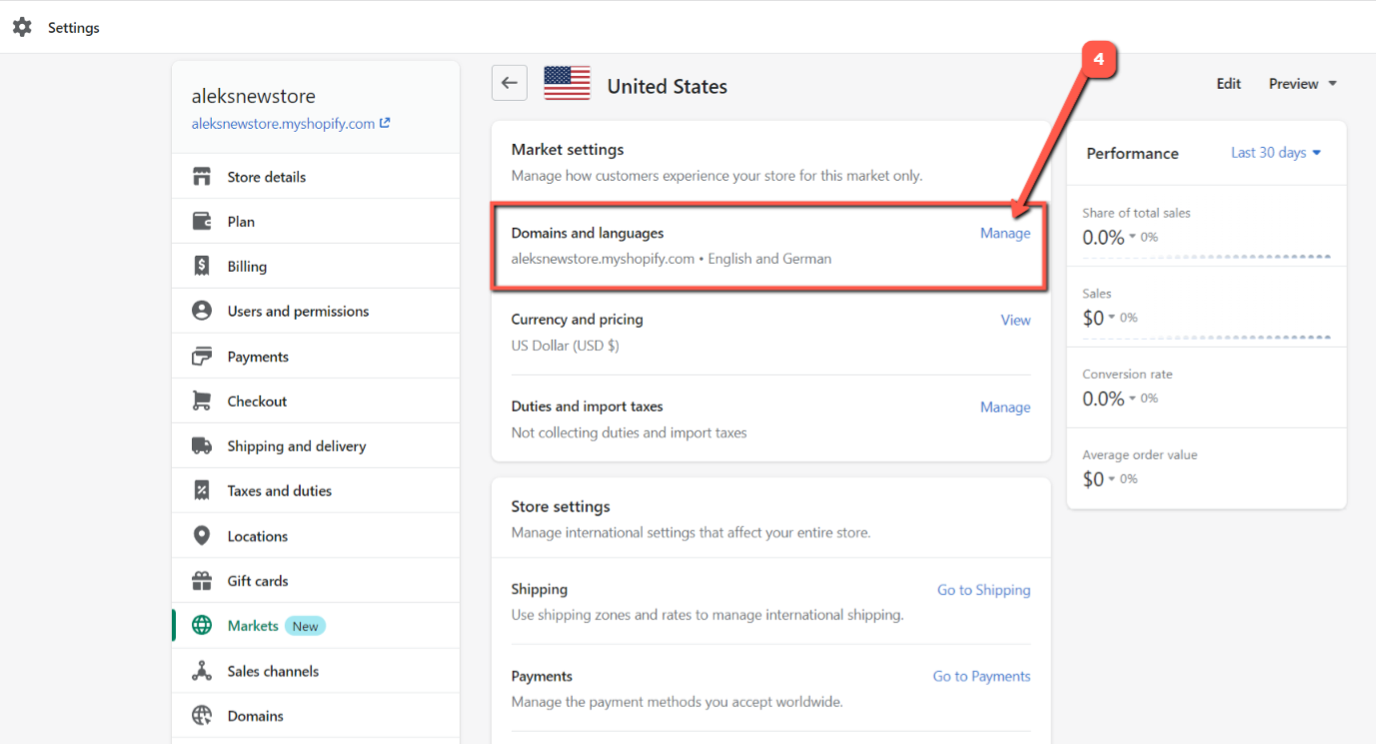Click the Sales $0 value
Viewport: 1376px width, 744px height.
coord(1093,318)
